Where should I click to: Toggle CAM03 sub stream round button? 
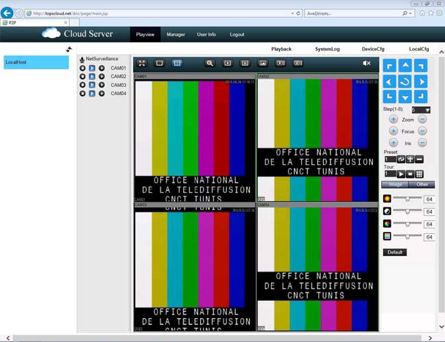point(101,85)
